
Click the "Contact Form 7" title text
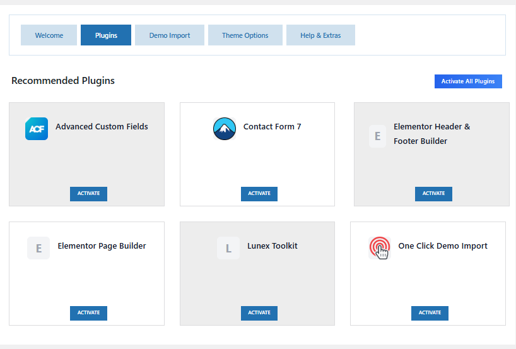pyautogui.click(x=272, y=127)
